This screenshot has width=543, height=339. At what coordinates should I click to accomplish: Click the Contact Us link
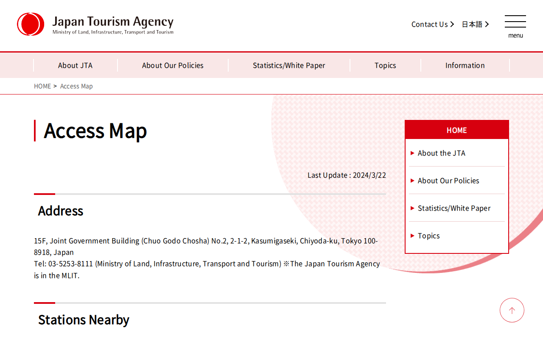click(429, 25)
